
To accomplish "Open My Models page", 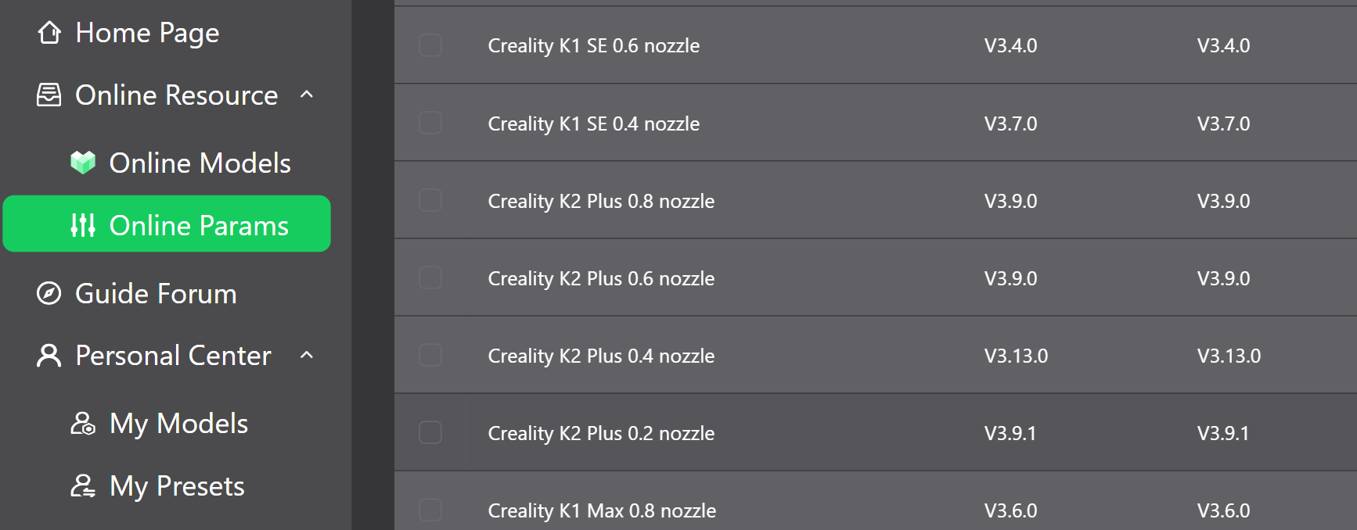I will 167,423.
